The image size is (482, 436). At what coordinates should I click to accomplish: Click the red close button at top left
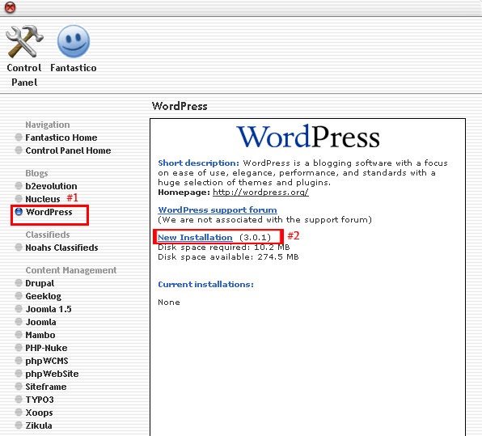pyautogui.click(x=10, y=7)
